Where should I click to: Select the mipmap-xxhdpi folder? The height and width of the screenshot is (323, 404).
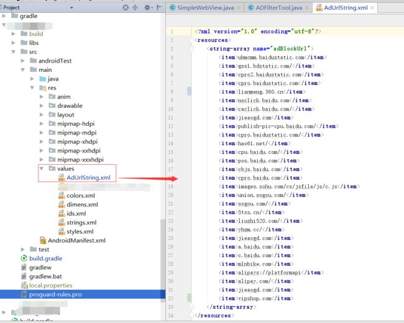79,151
